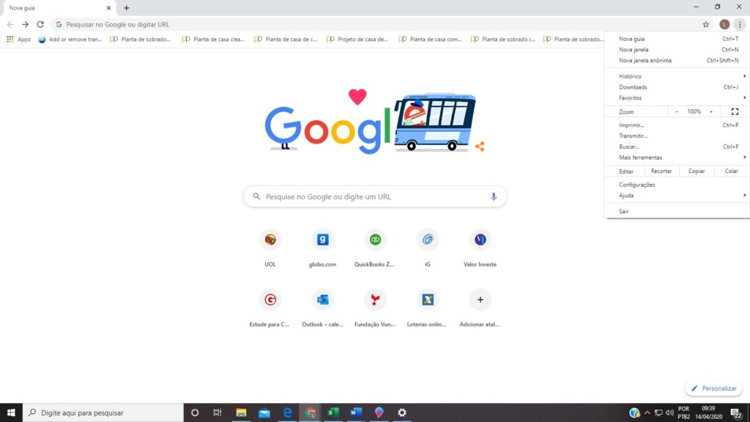Open the Projeto de casa de... bookmark
The width and height of the screenshot is (750, 422).
coord(357,40)
